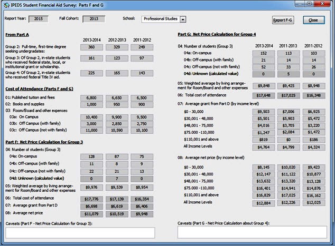Image resolution: width=335 pixels, height=246 pixels.
Task: Click the Fall Cohort 2013 field
Action: click(x=94, y=19)
